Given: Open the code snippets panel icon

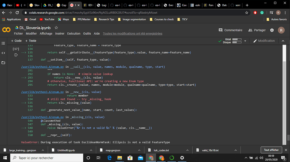Looking at the screenshot, I should pyautogui.click(x=3, y=53).
